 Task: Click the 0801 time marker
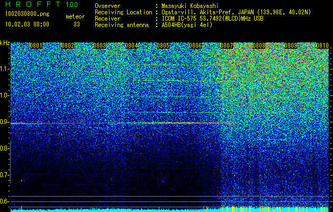tap(36, 46)
